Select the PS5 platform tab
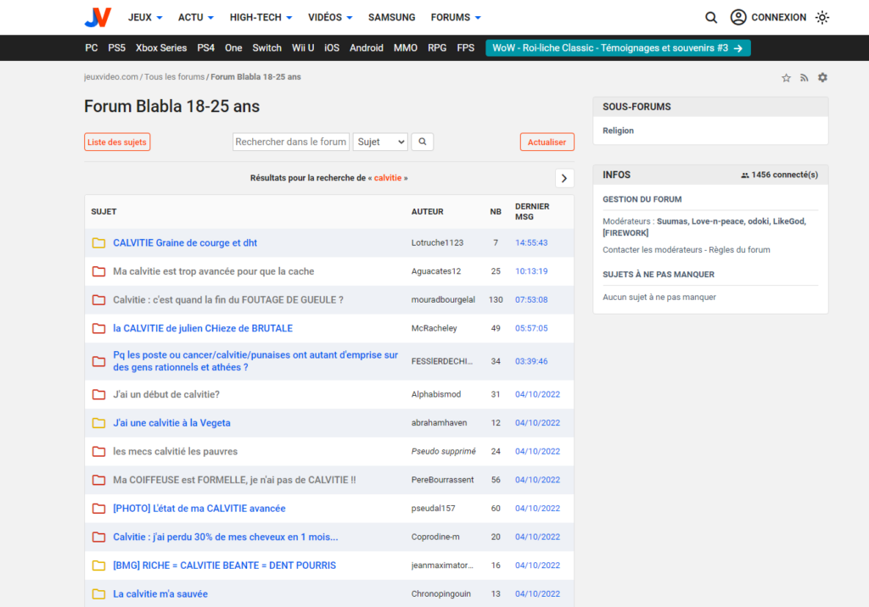 116,48
